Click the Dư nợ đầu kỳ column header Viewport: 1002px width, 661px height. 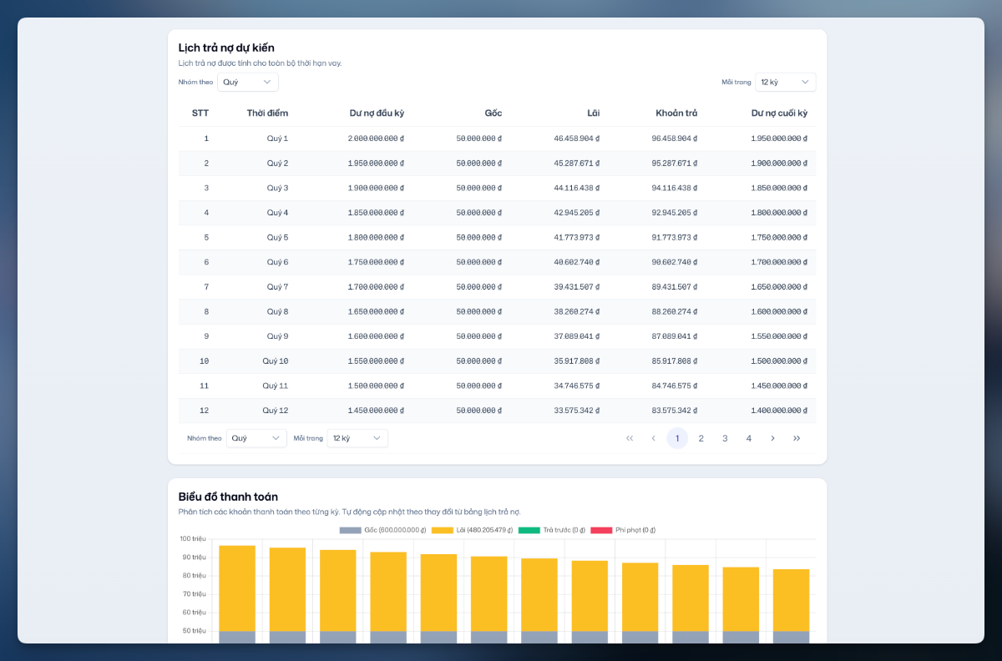[377, 113]
